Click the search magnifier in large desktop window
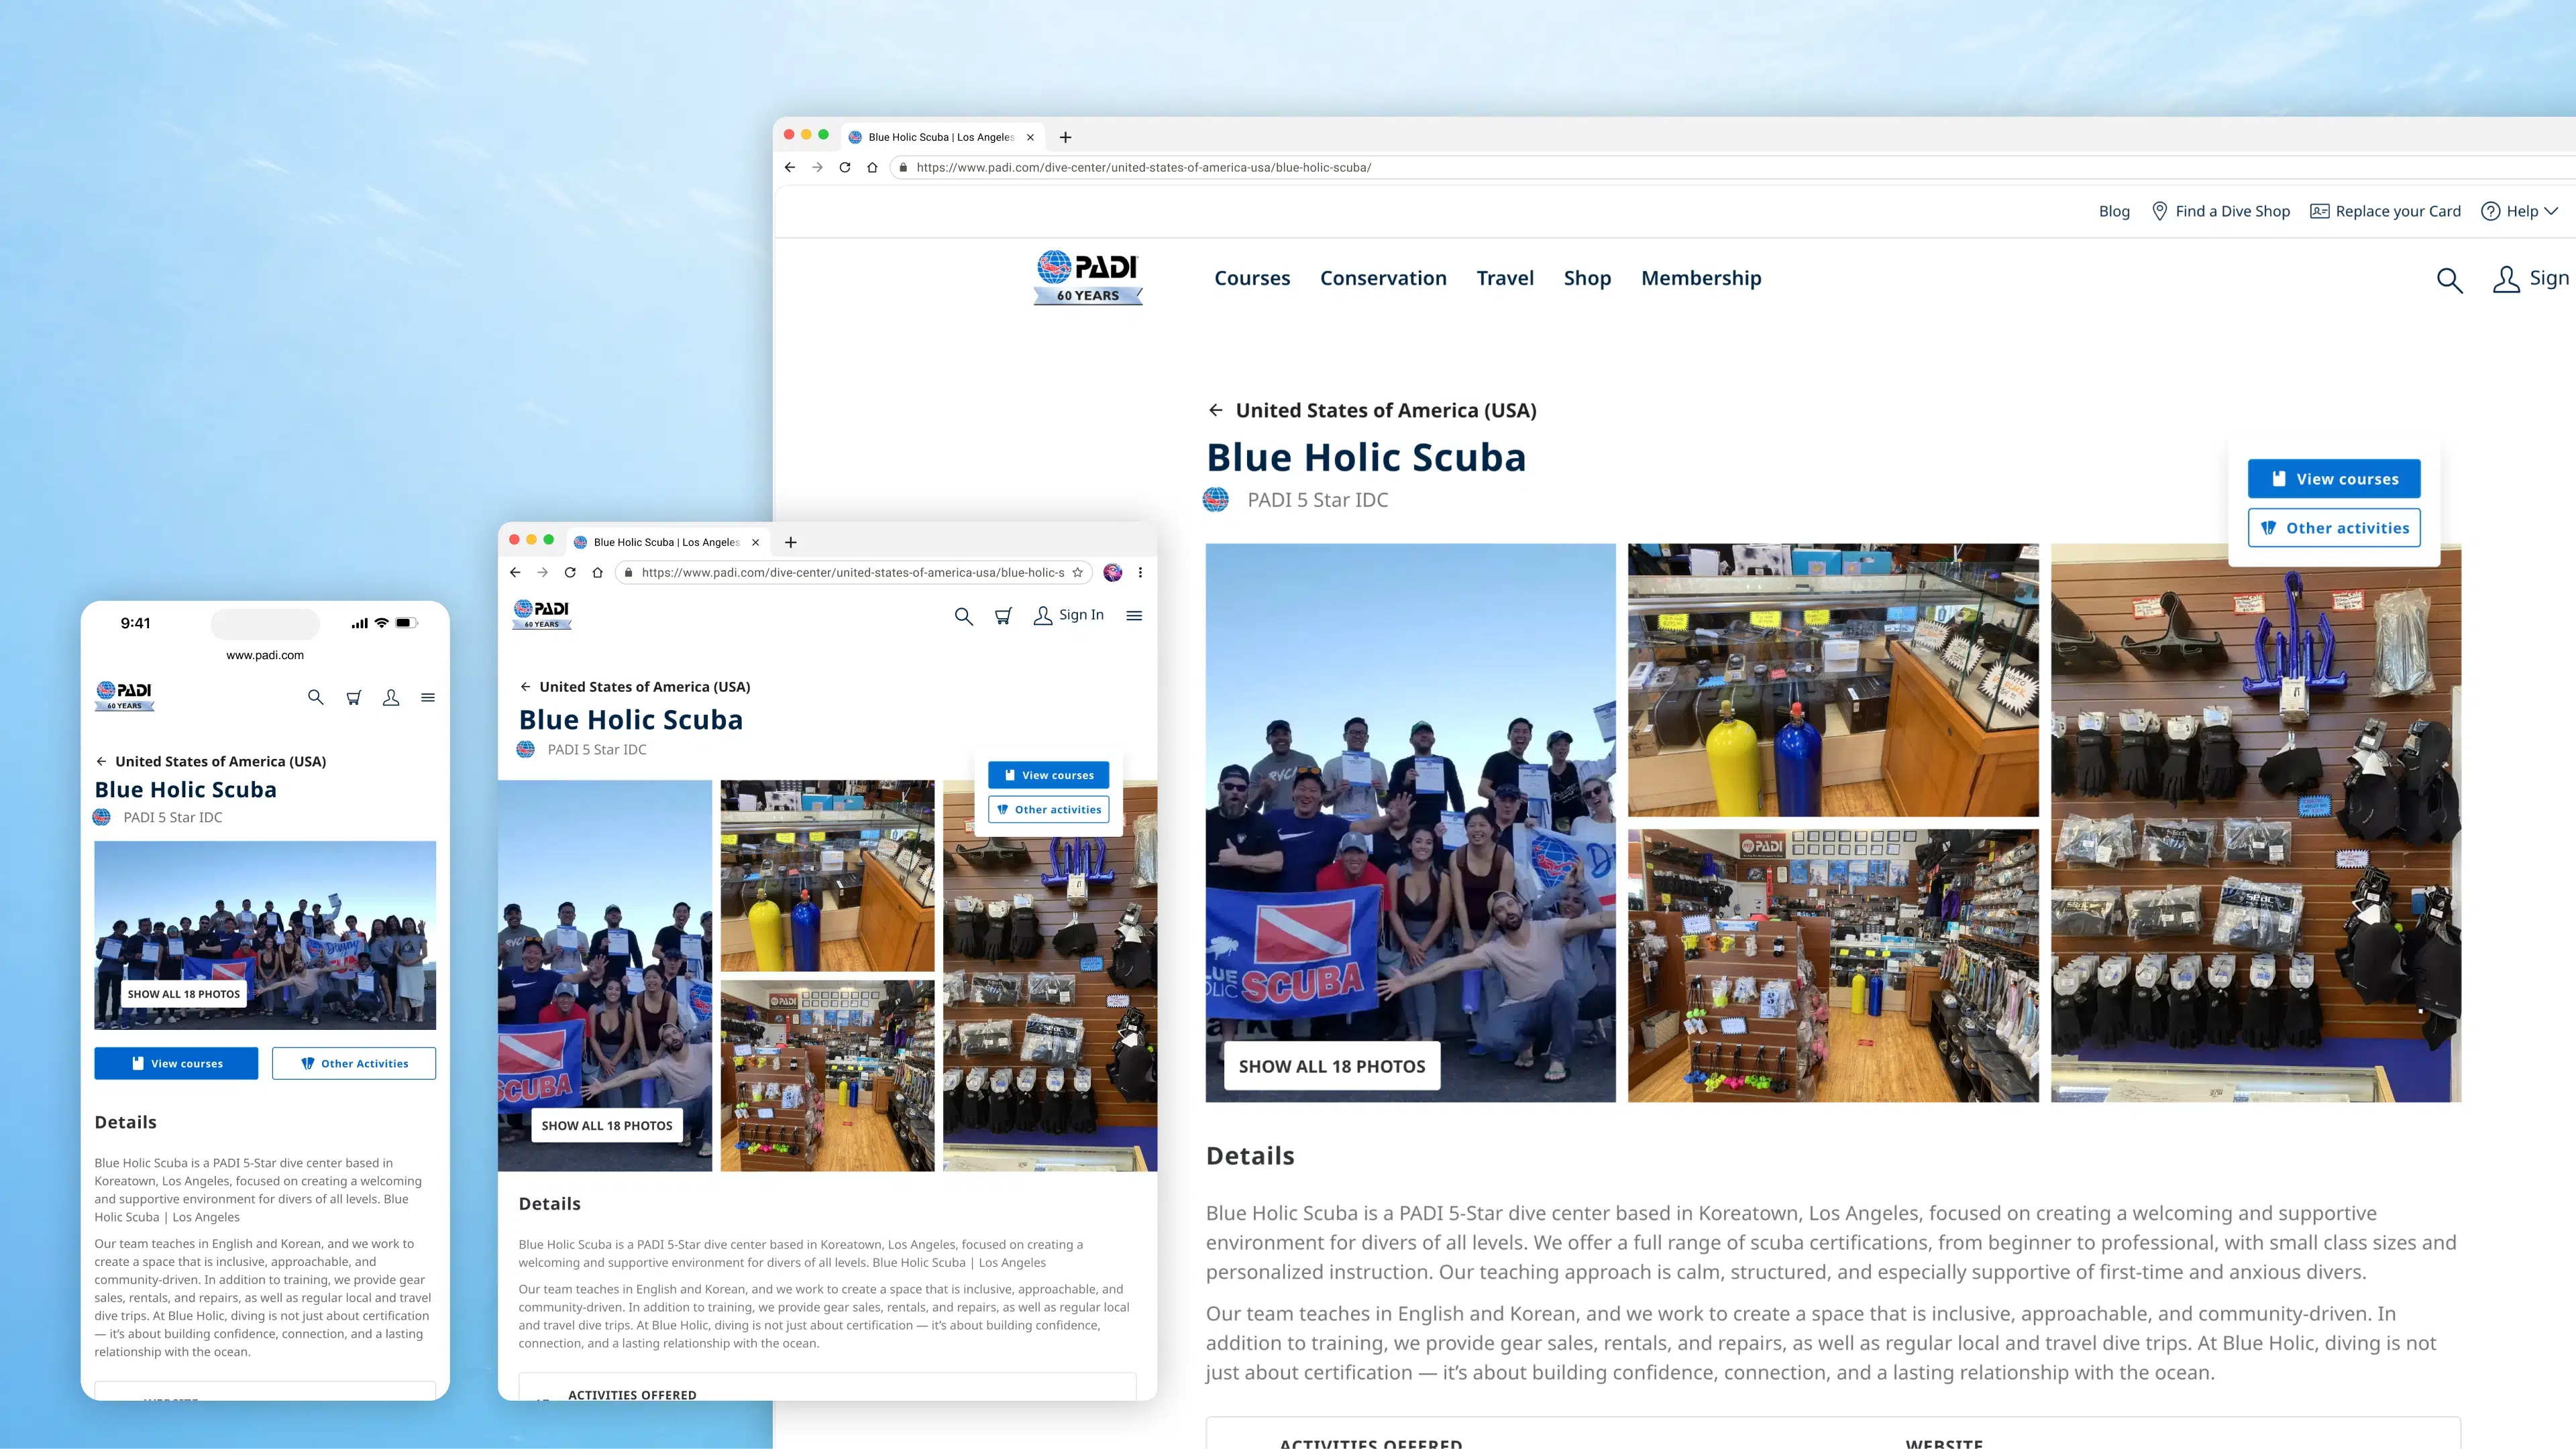 (x=2449, y=280)
